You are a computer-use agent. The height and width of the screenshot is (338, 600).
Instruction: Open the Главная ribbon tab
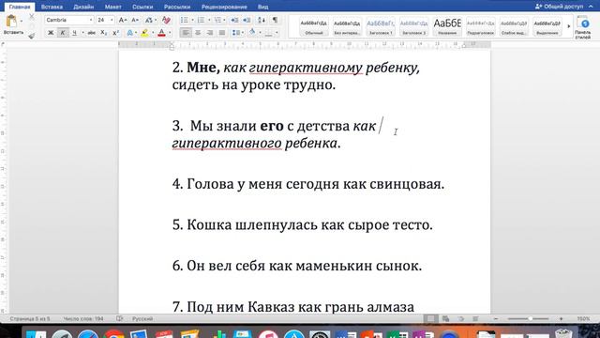point(20,7)
